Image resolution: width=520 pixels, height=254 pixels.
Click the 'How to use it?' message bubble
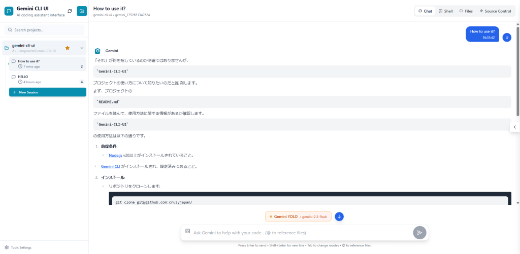click(482, 34)
